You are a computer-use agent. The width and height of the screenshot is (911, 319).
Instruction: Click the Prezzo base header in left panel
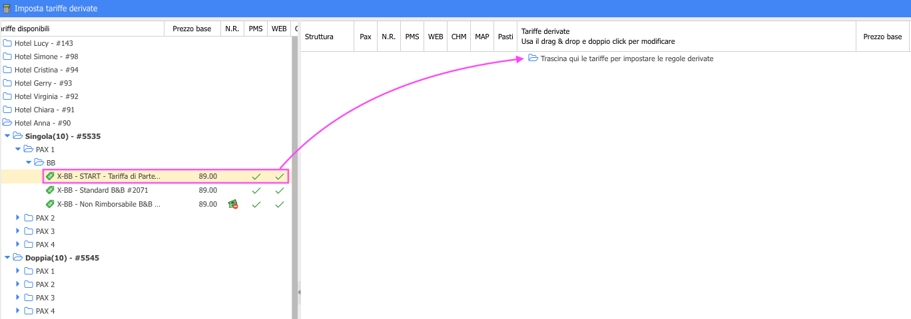[x=192, y=29]
